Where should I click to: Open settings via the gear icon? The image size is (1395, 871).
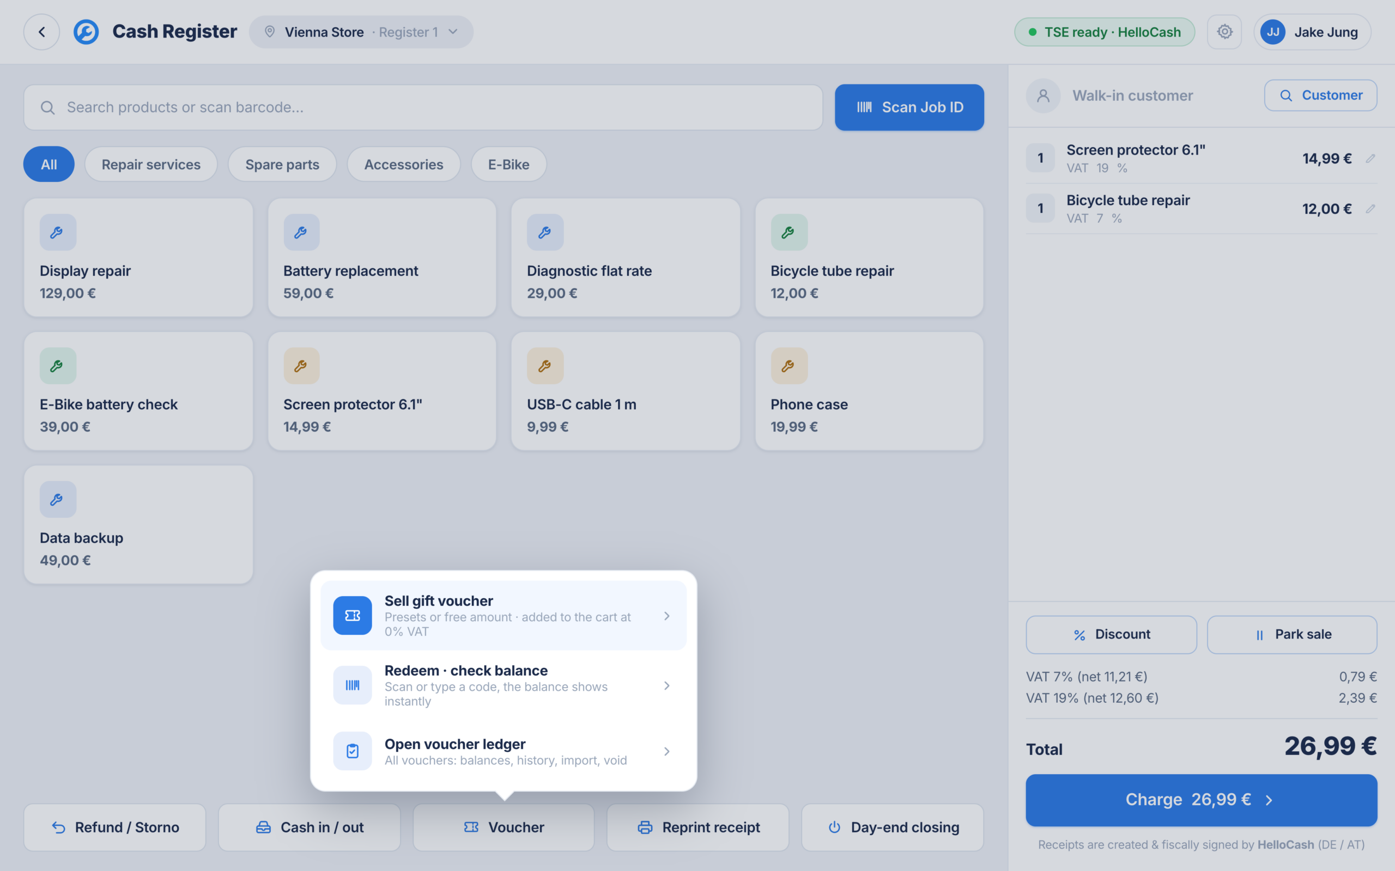pos(1224,32)
